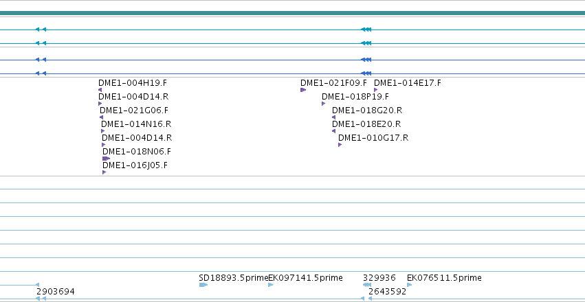The width and height of the screenshot is (585, 302).
Task: Click the DME1-018E20.R label
Action: tap(366, 124)
